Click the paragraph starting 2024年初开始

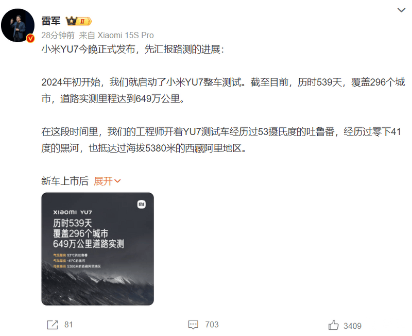(224, 90)
